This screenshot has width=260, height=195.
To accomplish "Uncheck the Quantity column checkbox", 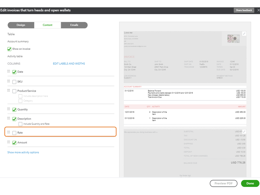I will pyautogui.click(x=14, y=110).
